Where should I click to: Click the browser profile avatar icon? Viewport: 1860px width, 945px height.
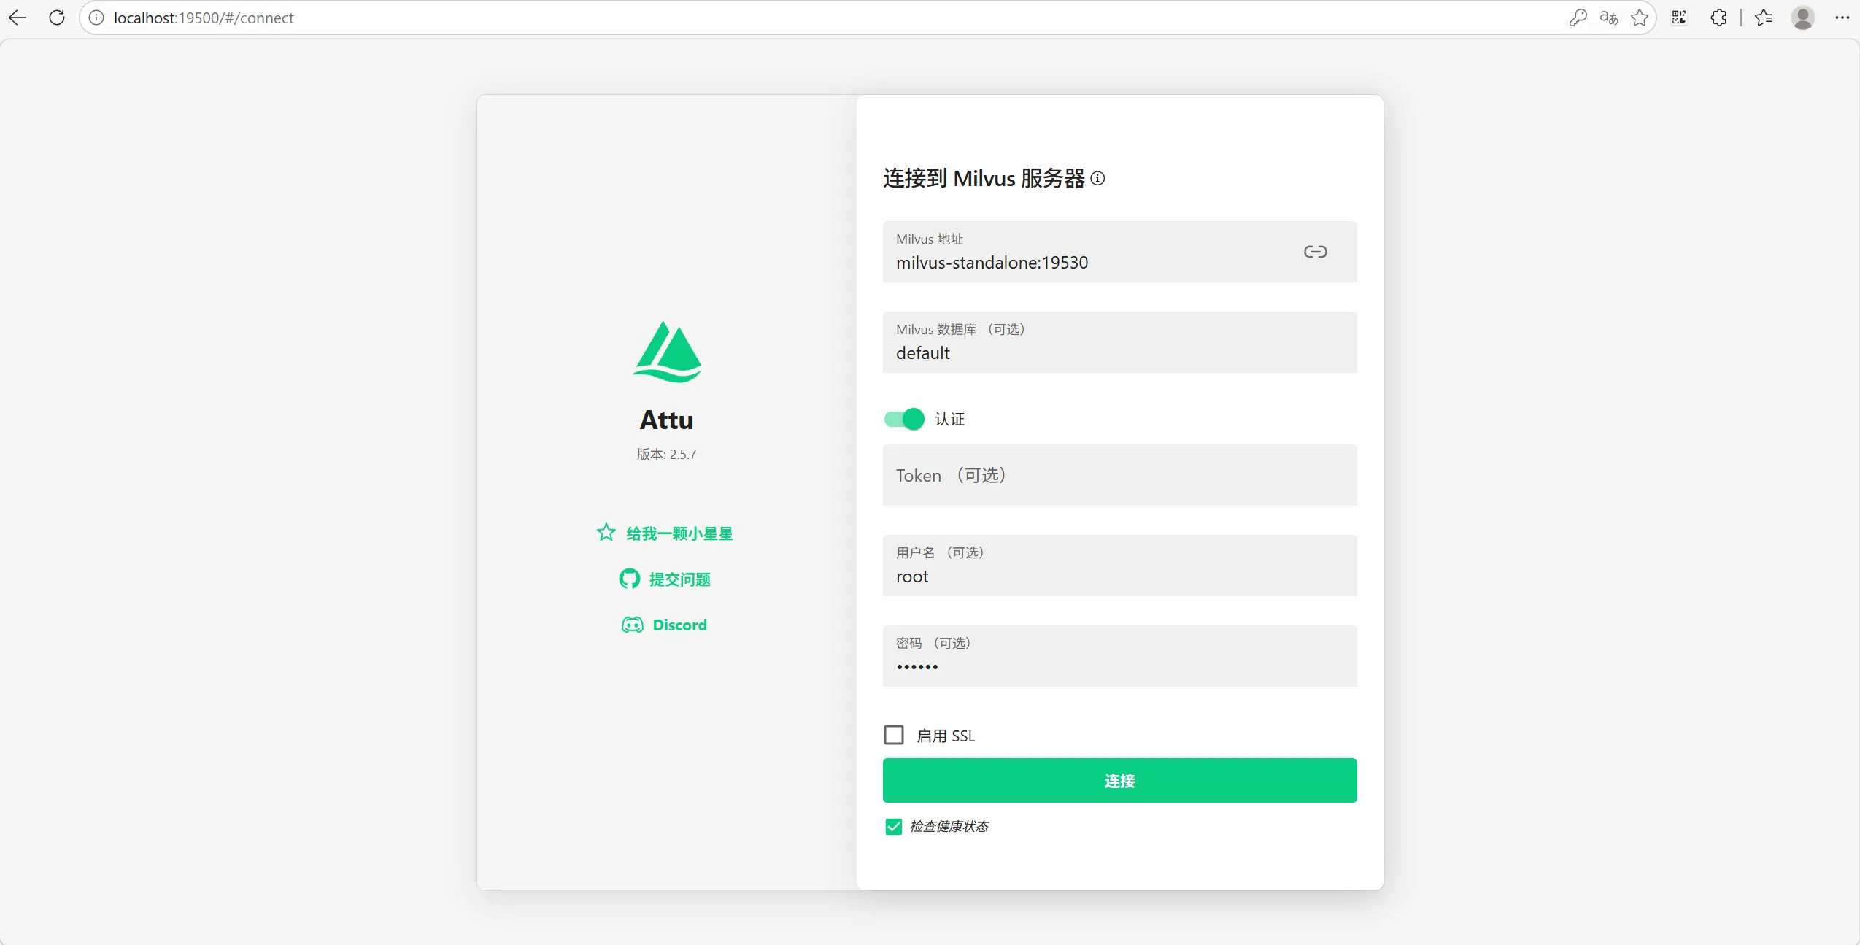1802,17
